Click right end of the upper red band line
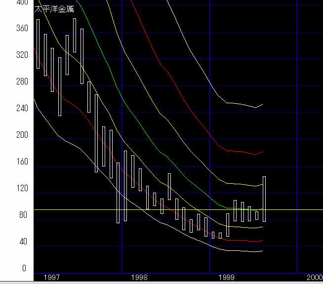 coord(262,152)
